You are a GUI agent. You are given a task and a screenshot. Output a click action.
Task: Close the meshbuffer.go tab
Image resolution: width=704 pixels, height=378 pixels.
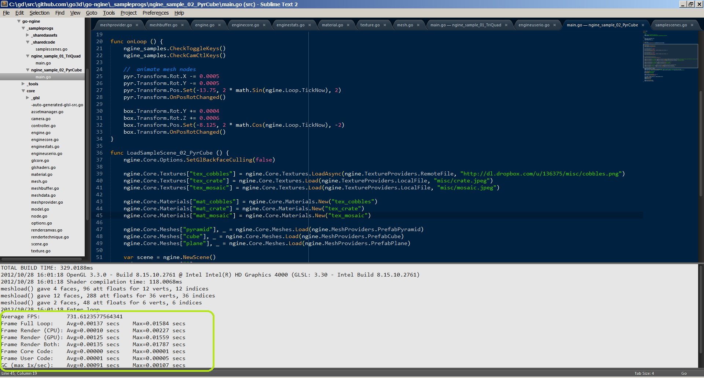[x=182, y=25]
